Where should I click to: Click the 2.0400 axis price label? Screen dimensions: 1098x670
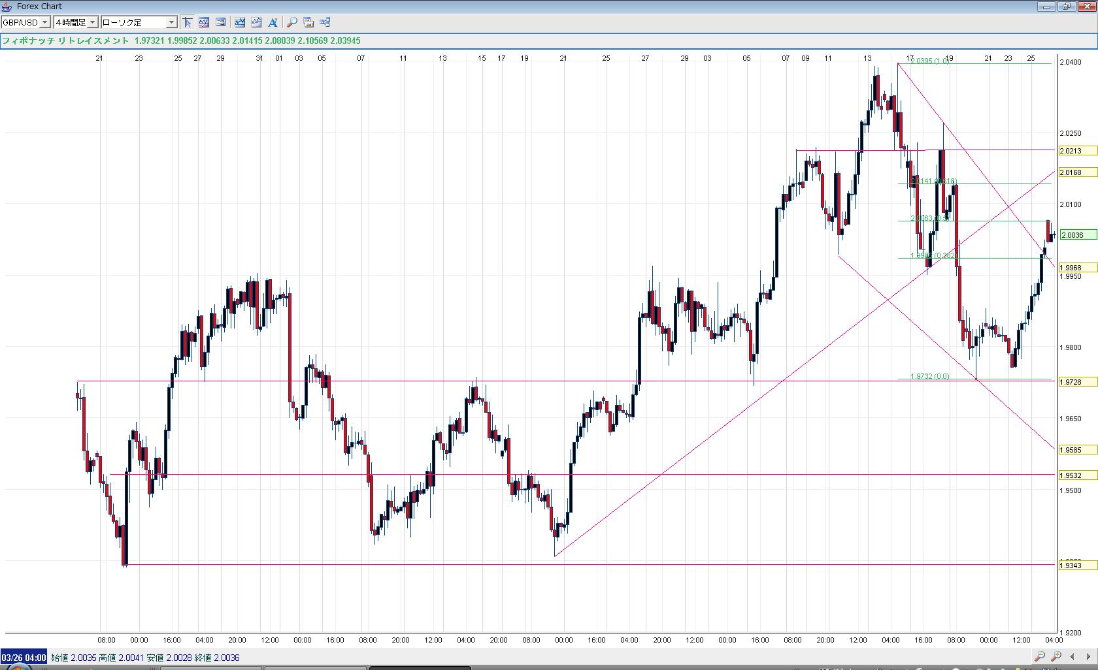click(1071, 62)
